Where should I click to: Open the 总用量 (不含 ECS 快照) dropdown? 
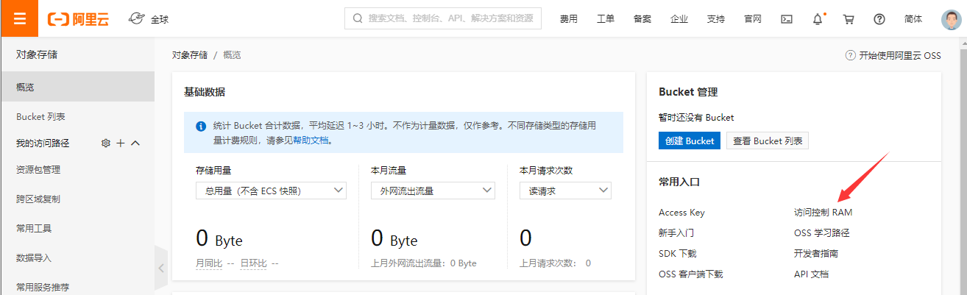click(x=271, y=191)
